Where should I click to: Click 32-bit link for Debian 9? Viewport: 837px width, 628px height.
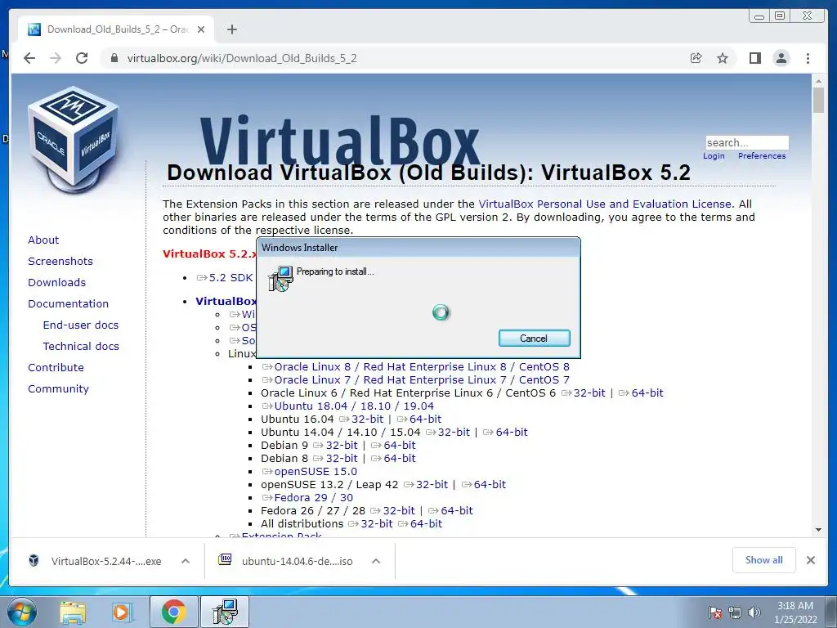point(335,446)
